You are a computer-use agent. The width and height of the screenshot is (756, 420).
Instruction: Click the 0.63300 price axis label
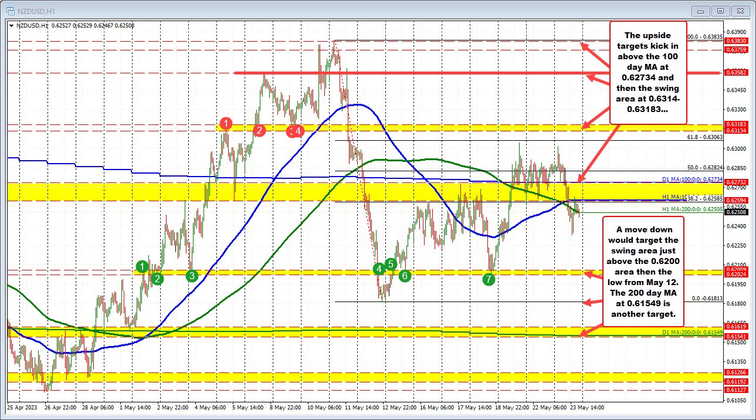click(x=736, y=110)
